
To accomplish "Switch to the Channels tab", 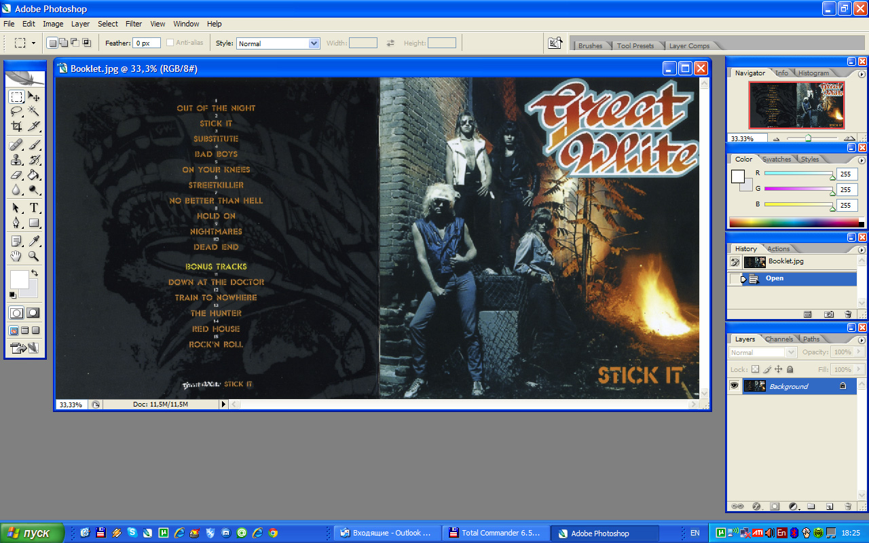I will click(779, 339).
